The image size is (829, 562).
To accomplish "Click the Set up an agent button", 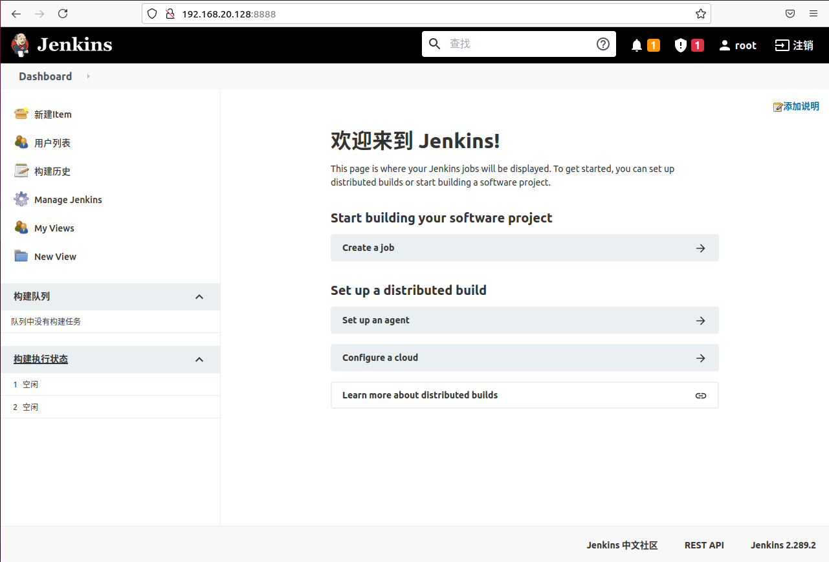I will click(525, 320).
